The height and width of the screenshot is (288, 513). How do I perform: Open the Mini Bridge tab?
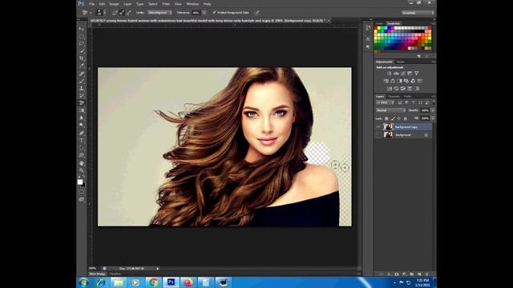pyautogui.click(x=97, y=274)
